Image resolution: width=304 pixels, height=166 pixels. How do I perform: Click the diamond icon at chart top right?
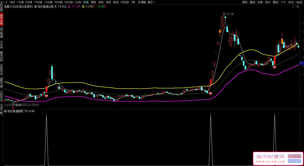click(x=293, y=7)
